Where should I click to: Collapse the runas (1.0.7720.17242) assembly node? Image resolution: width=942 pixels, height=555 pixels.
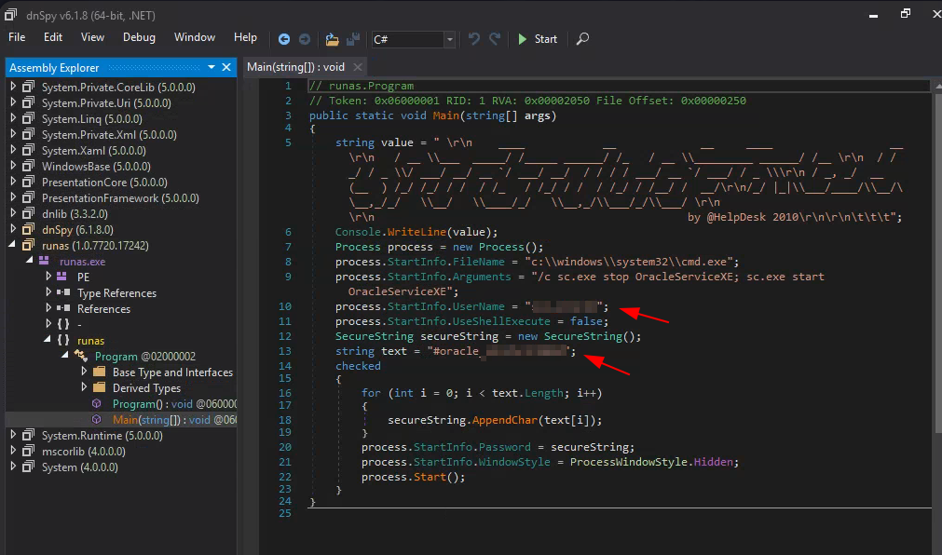point(13,245)
